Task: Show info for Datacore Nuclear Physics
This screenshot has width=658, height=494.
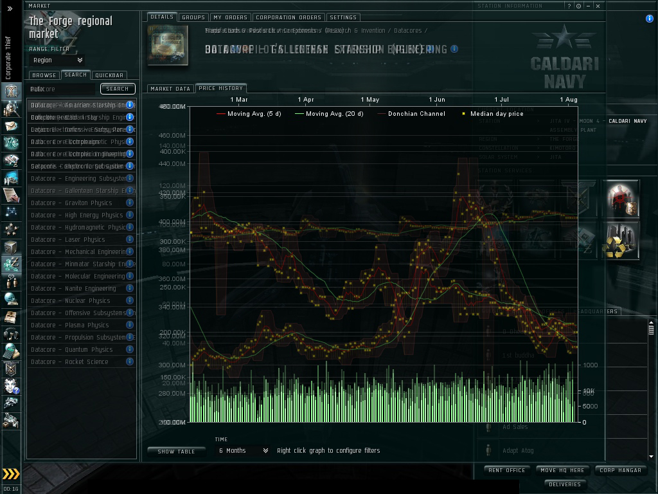Action: click(130, 300)
